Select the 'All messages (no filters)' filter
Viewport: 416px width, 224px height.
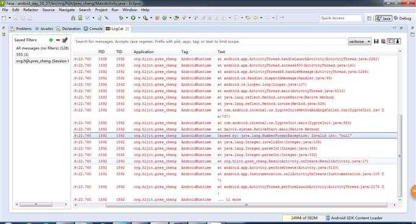click(x=43, y=48)
